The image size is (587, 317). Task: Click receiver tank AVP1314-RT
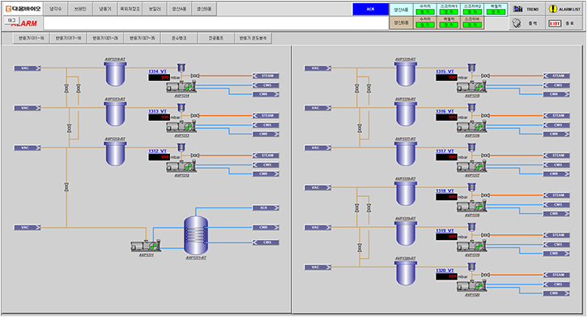pyautogui.click(x=115, y=74)
